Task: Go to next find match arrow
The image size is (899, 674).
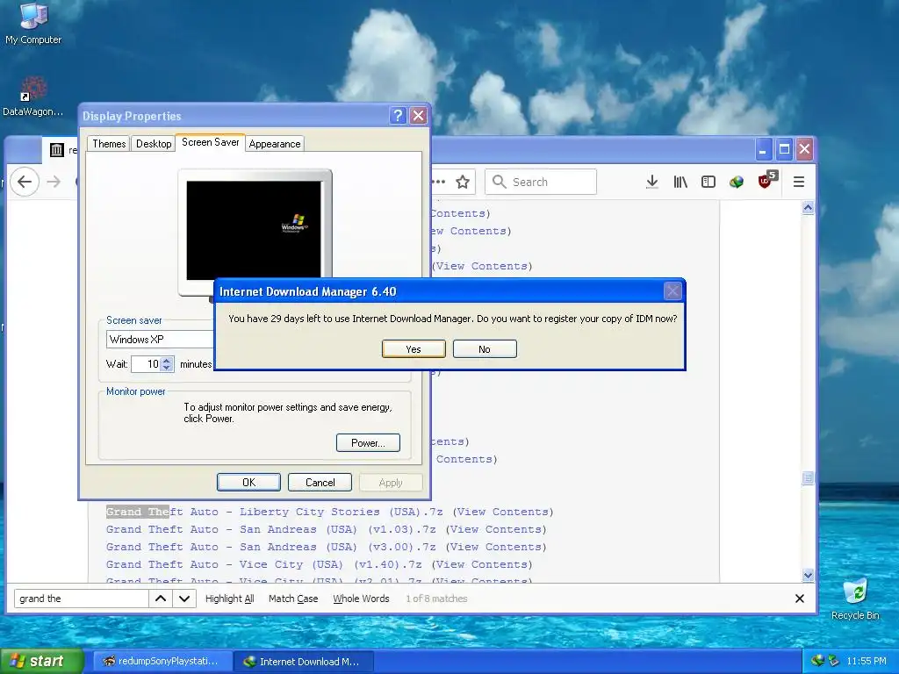Action: pos(184,599)
